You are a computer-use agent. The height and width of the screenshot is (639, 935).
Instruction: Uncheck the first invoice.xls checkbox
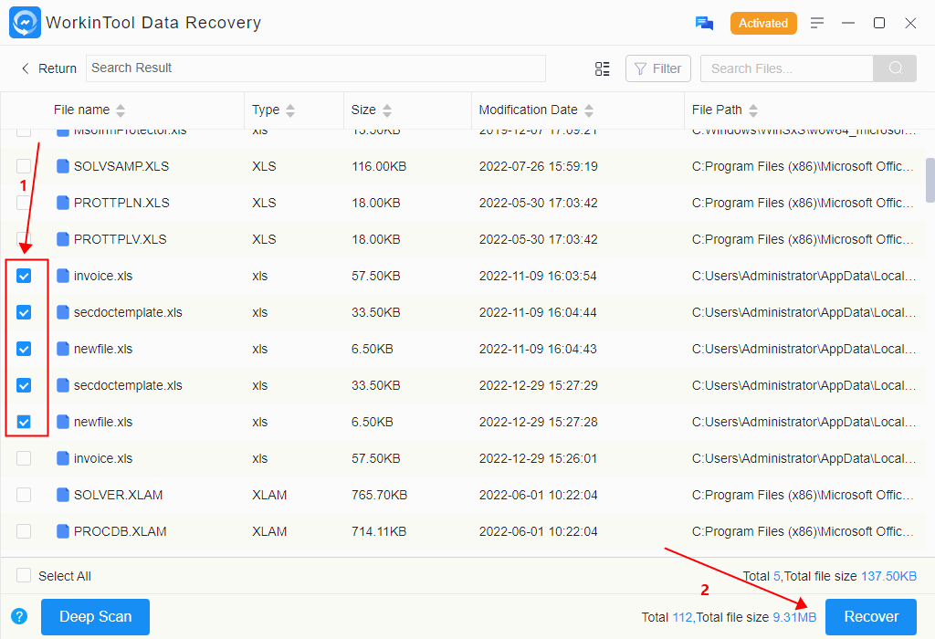click(x=24, y=276)
